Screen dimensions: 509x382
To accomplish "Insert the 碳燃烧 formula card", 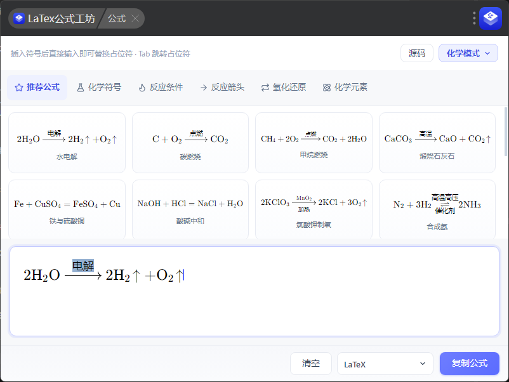I will pos(190,143).
